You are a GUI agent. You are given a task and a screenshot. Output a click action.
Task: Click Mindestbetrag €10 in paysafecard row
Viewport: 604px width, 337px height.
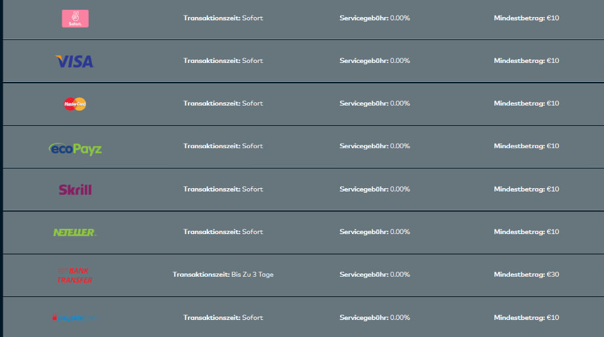tap(526, 317)
